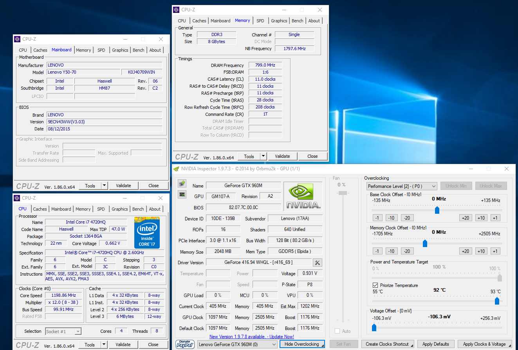
Task: Open driver profile settings wrench icon
Action: pos(318,262)
